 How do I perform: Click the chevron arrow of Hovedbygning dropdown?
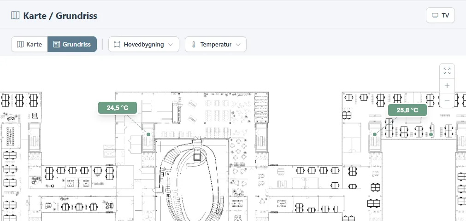171,45
